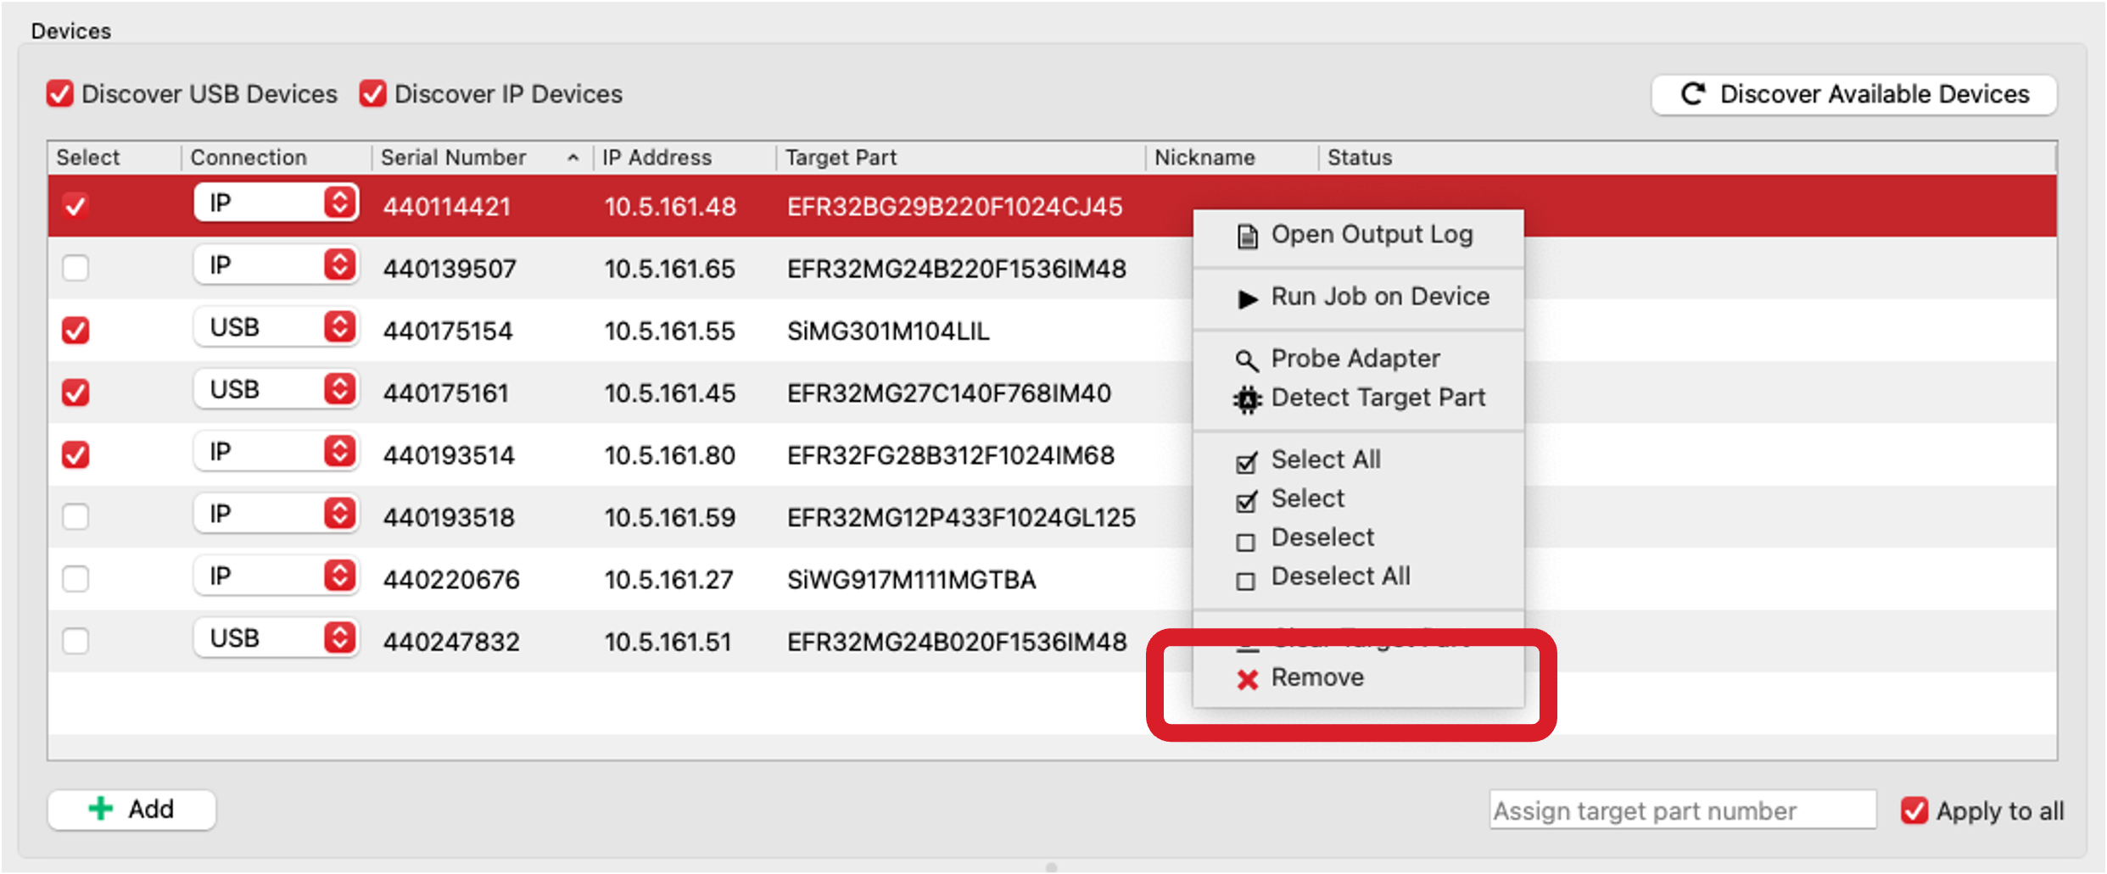This screenshot has width=2107, height=874.
Task: Toggle the Apply to all checkbox
Action: [1914, 810]
